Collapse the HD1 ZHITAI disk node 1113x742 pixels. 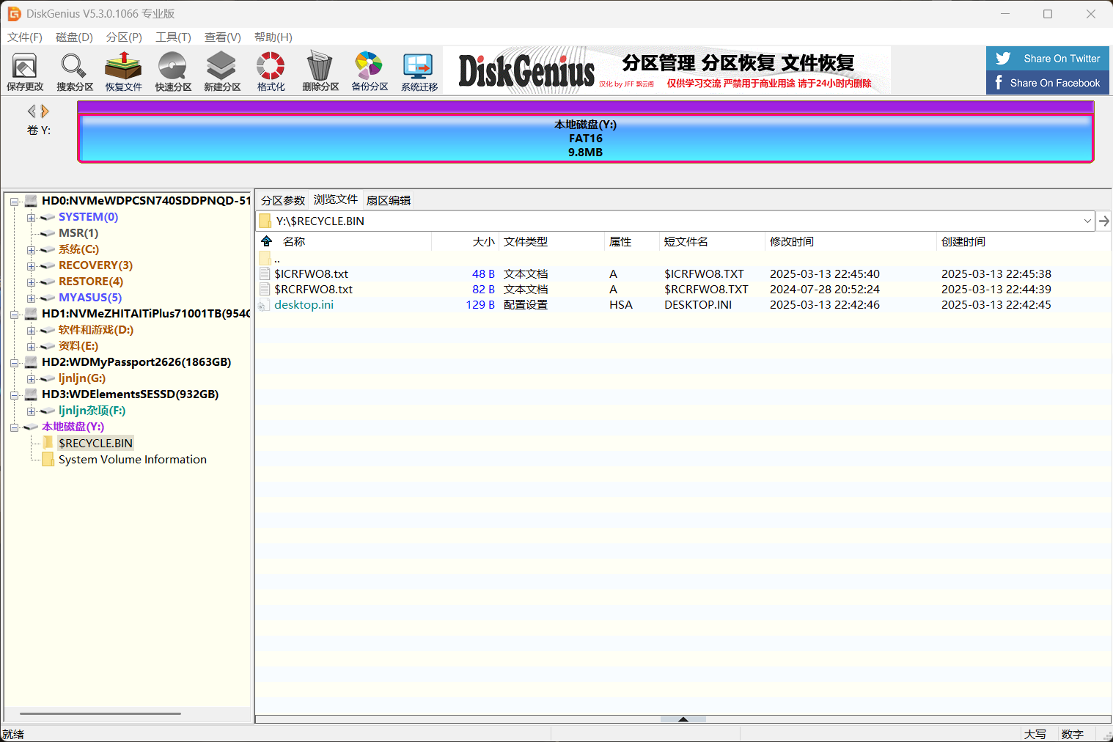tap(14, 315)
